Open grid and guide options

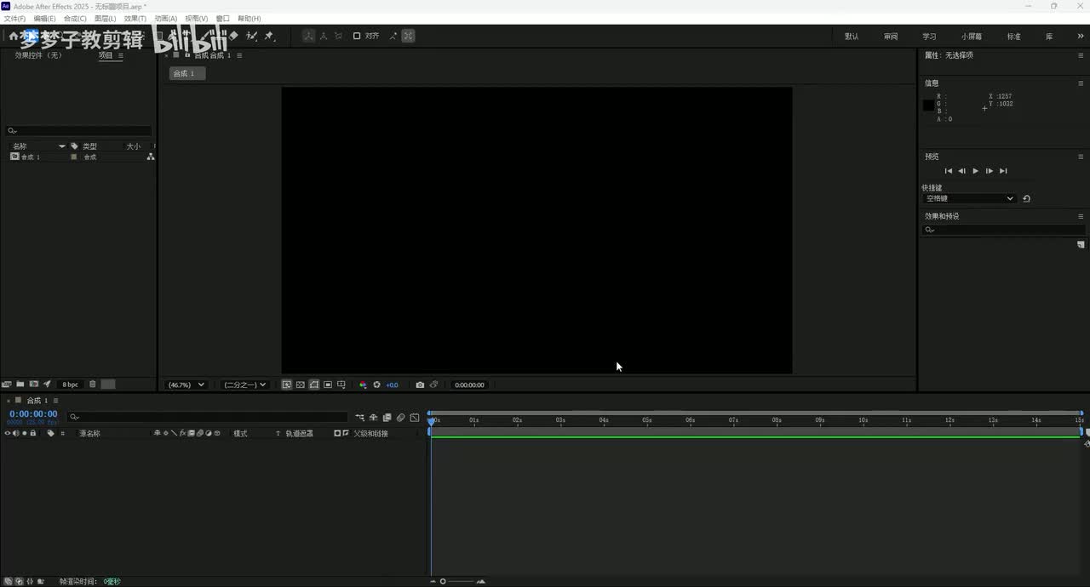341,385
